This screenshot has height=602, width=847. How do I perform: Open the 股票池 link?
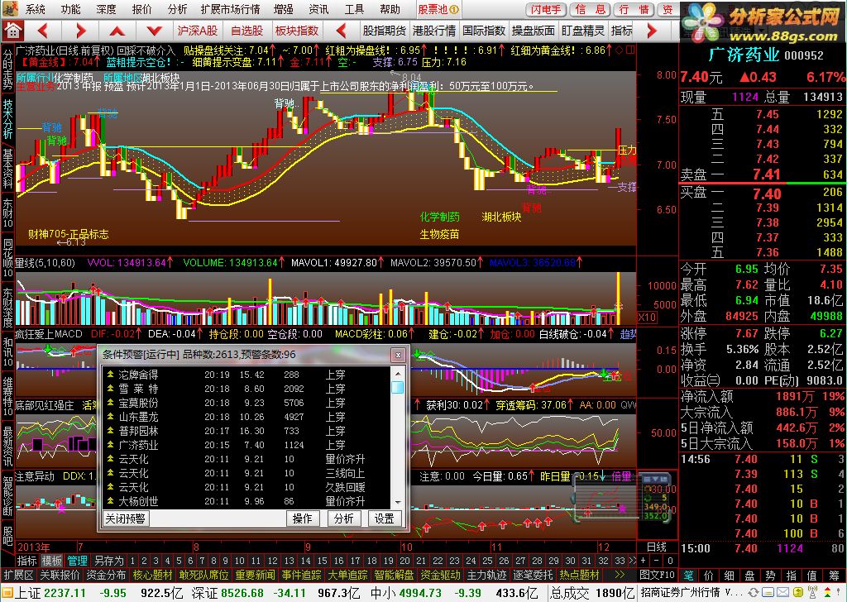[438, 9]
